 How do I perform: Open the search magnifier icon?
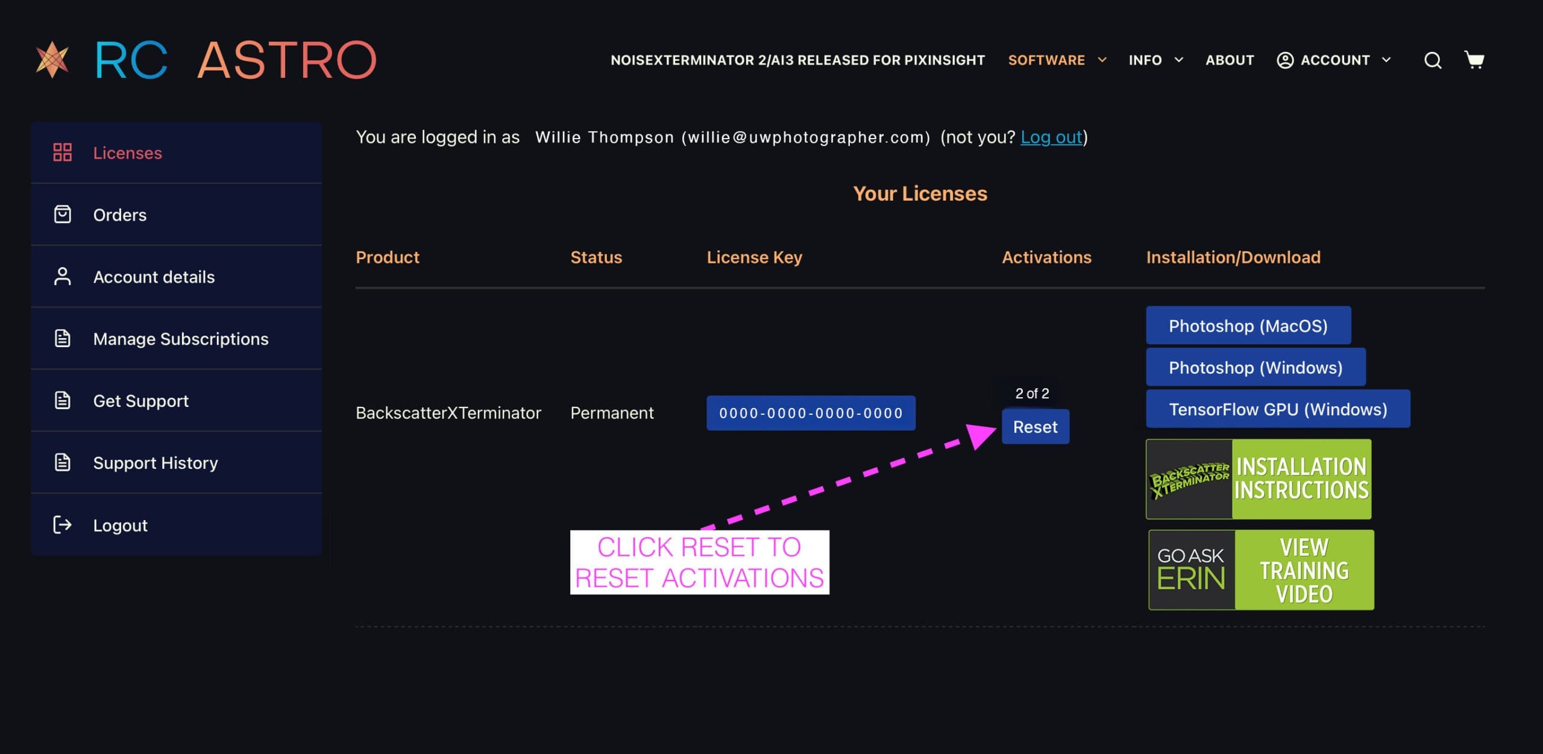1433,60
